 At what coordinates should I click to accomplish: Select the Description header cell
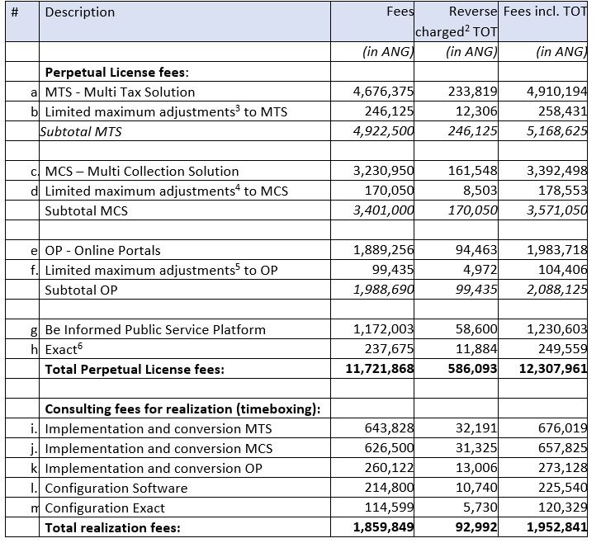click(185, 21)
